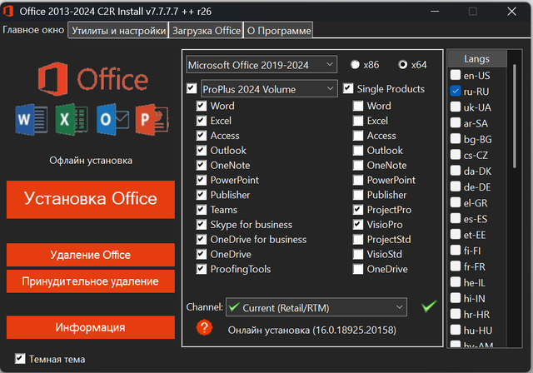
Task: Uncheck Skype for business
Action: coord(202,225)
